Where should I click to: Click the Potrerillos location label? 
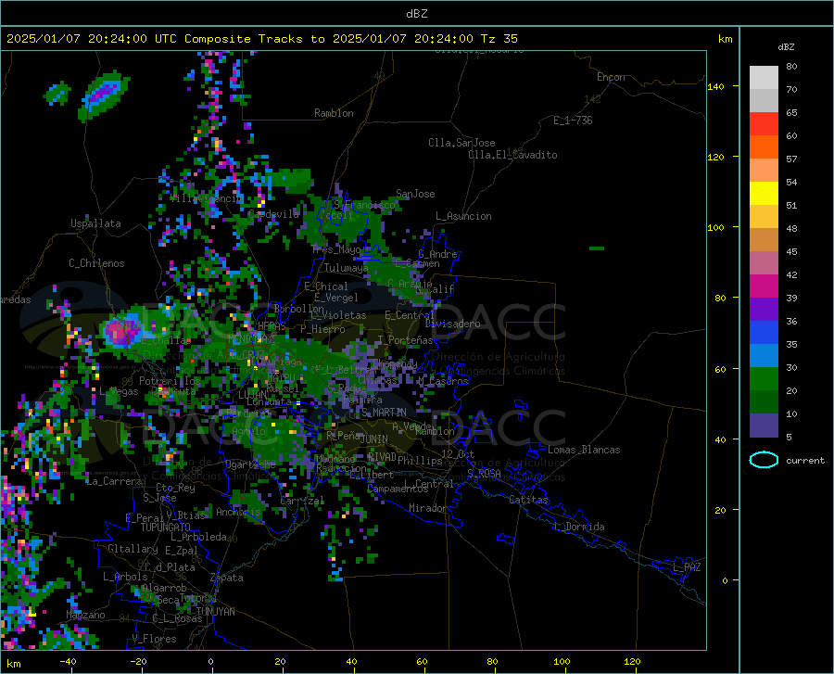click(x=170, y=381)
